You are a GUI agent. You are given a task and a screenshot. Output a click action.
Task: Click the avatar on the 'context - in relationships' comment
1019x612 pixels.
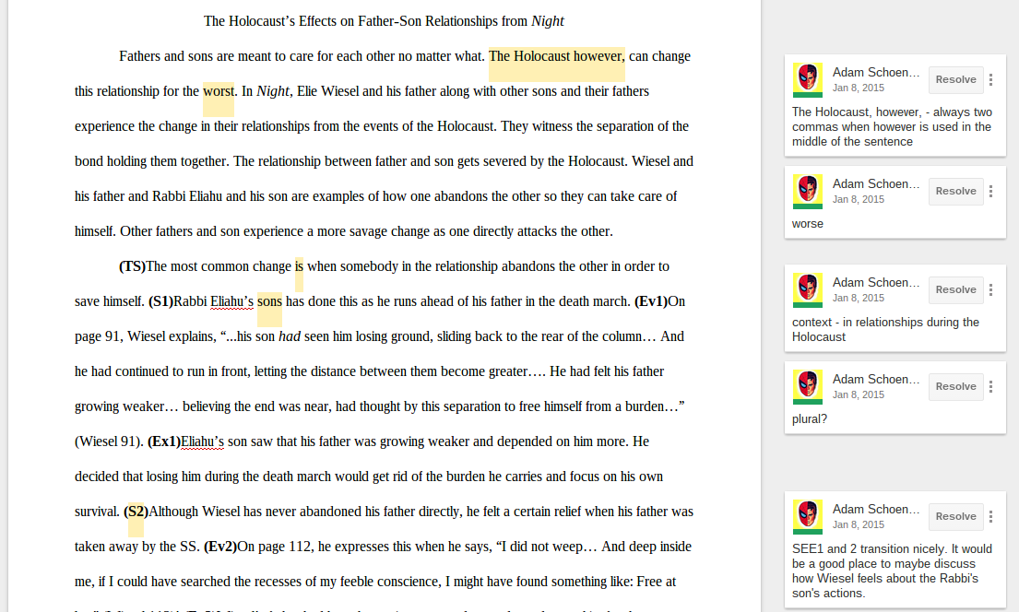click(x=807, y=290)
